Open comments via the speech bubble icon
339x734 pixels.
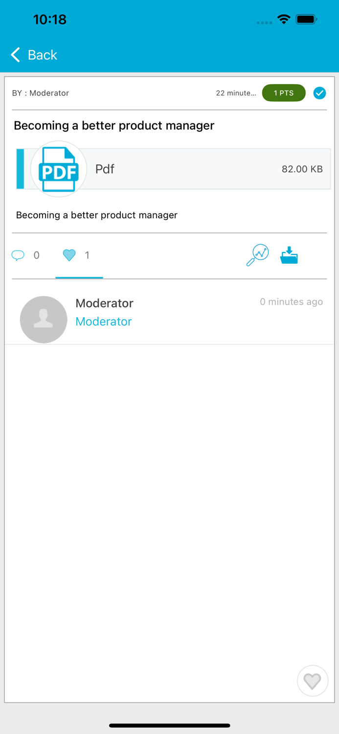pos(18,255)
